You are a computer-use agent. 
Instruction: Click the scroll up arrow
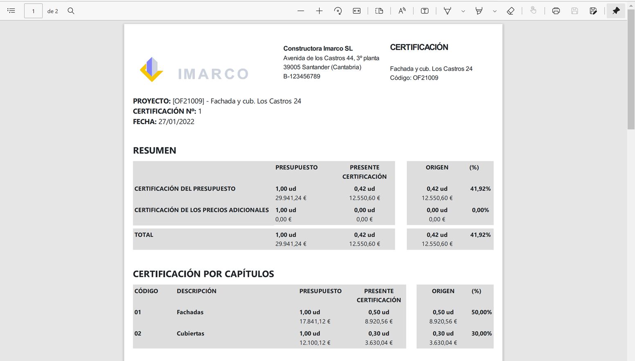coord(631,5)
